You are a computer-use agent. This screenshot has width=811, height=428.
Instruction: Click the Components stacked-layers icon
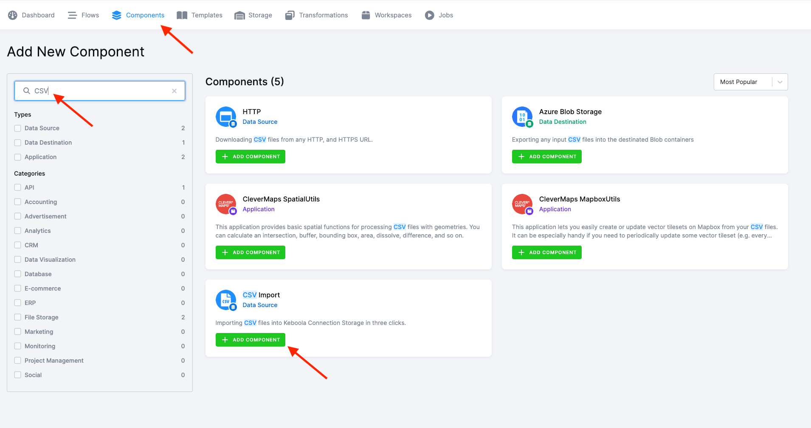click(x=116, y=15)
